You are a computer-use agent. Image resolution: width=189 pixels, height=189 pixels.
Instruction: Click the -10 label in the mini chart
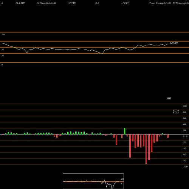pos(122,179)
